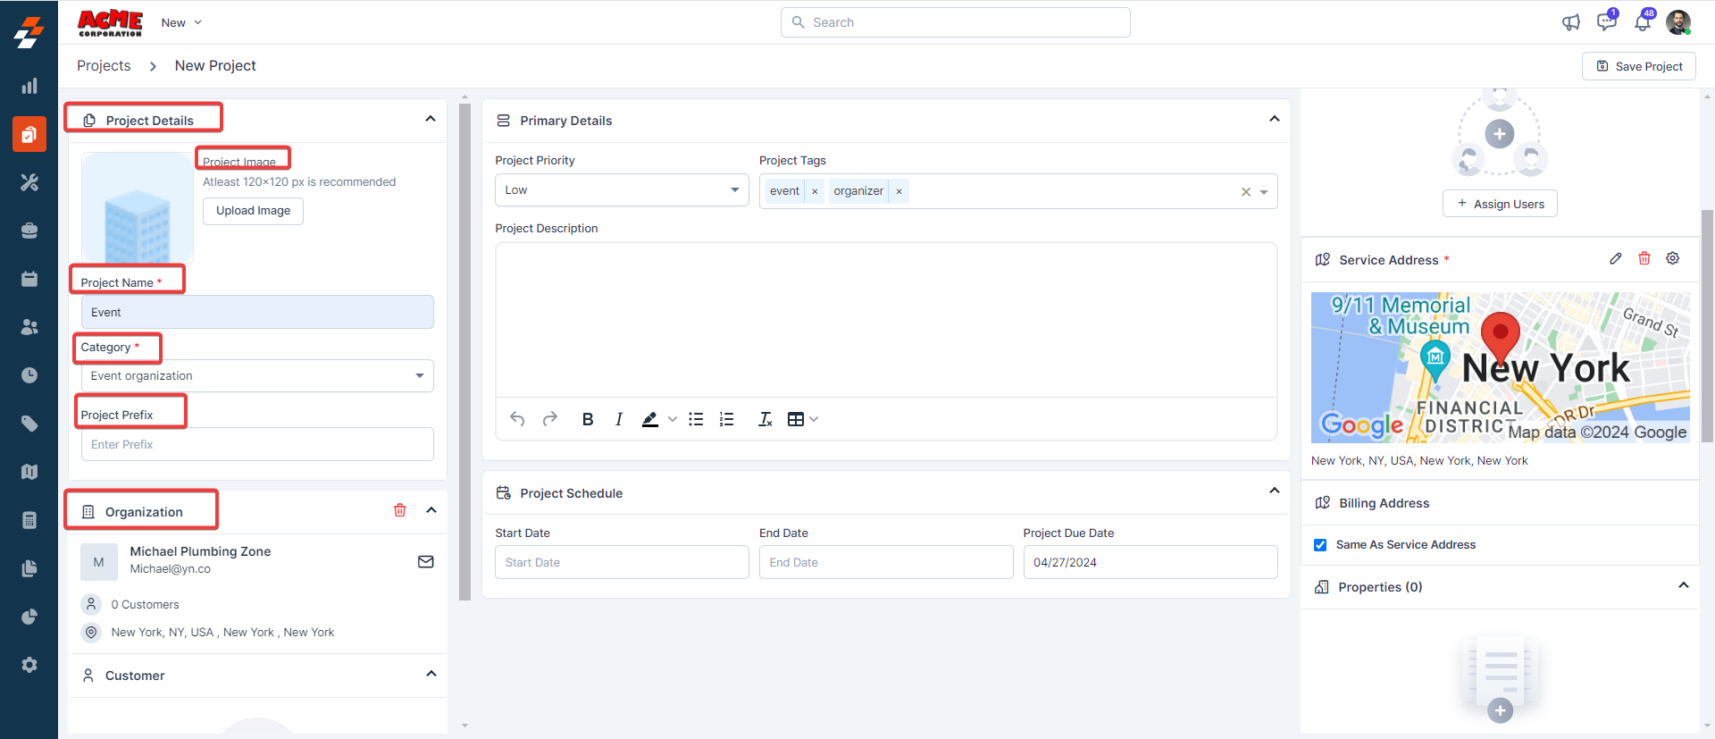Click the undo arrow in editor toolbar

(517, 419)
